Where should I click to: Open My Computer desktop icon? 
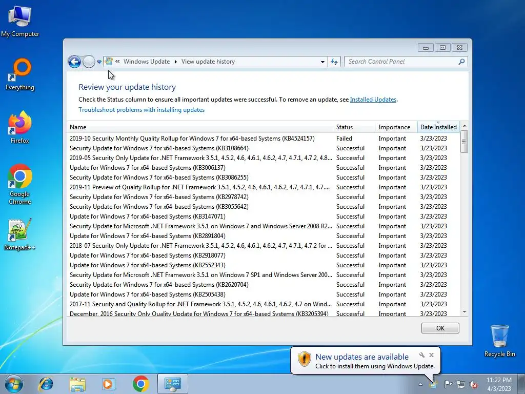pos(20,22)
